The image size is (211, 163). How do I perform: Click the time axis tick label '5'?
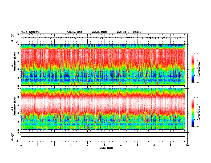coord(104,145)
